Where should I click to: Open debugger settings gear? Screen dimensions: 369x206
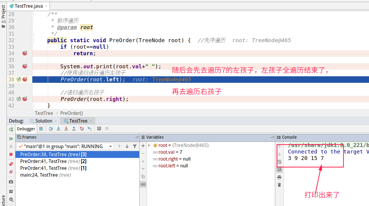tap(11, 199)
